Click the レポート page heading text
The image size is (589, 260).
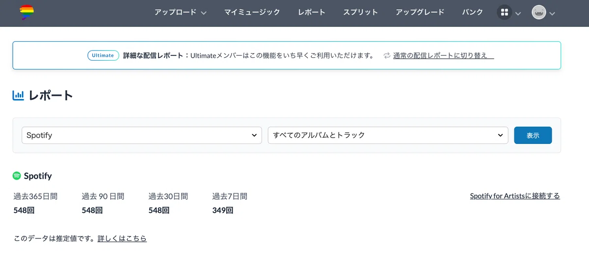coord(51,95)
